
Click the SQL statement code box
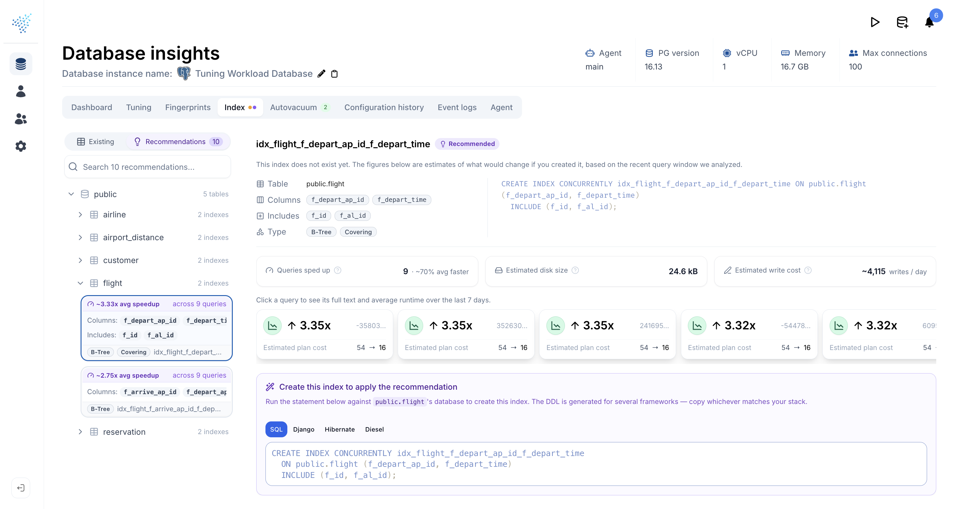tap(596, 464)
